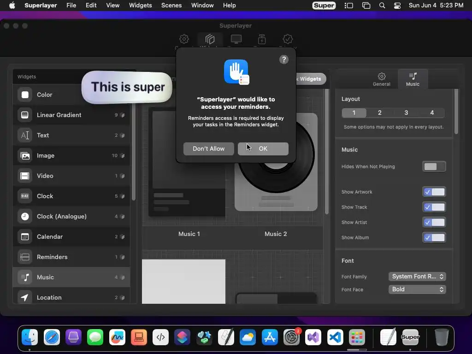Choose layout 2 segment
This screenshot has height=354, width=472.
point(380,113)
